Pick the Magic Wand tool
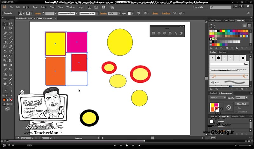The width and height of the screenshot is (254, 149). click(5, 29)
